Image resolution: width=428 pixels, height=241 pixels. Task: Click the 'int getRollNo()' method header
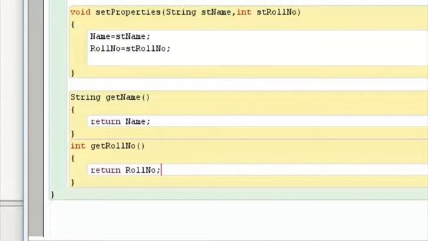click(x=108, y=146)
